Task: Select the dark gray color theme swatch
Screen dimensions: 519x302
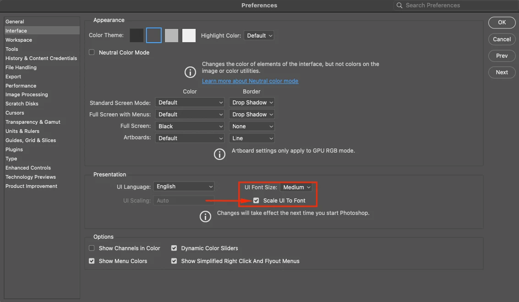Action: click(154, 35)
